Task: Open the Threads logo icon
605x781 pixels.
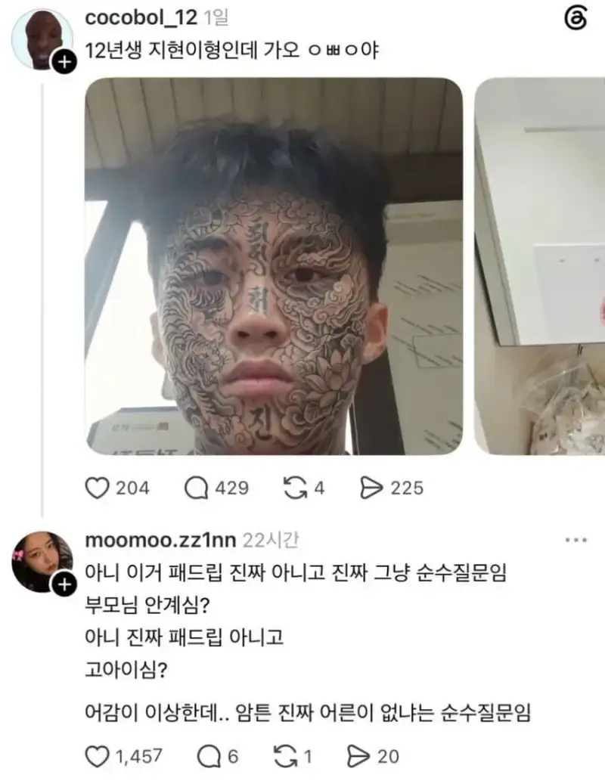Action: point(576,19)
